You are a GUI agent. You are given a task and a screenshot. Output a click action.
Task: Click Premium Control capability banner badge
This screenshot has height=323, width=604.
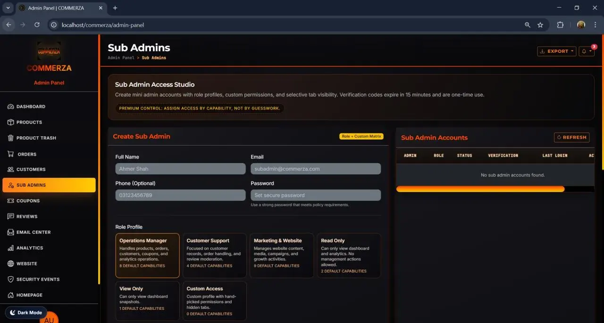pos(200,108)
